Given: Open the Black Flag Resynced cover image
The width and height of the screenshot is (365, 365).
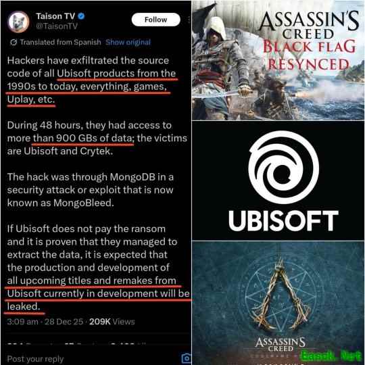Looking at the screenshot, I should 278,60.
